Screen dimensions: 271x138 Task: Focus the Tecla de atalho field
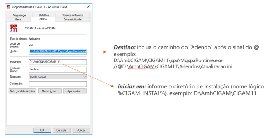(x=58, y=69)
